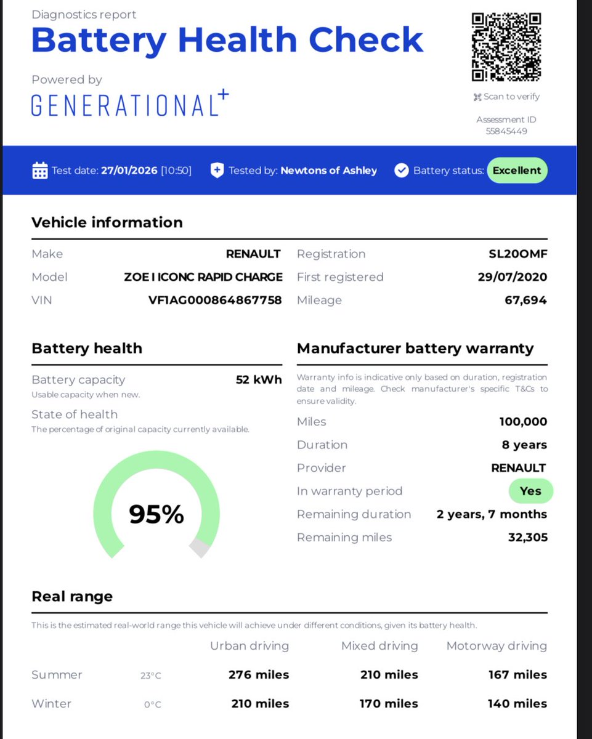Viewport: 592px width, 739px height.
Task: Click the 0°C winter temperature
Action: (152, 704)
